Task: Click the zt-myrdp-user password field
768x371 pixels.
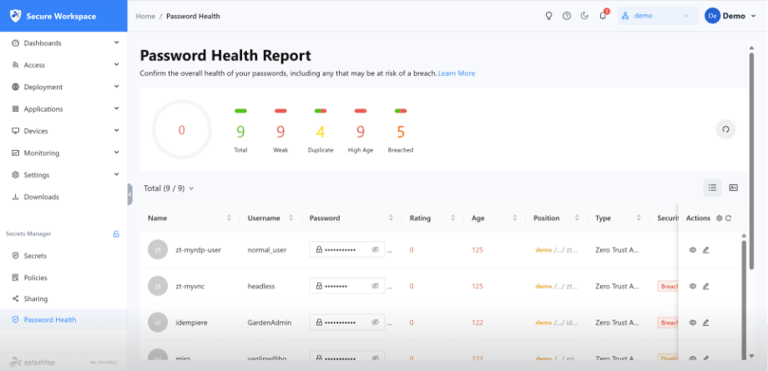Action: coord(346,249)
